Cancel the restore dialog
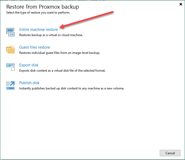Image resolution: width=185 pixels, height=160 pixels. coord(170,153)
